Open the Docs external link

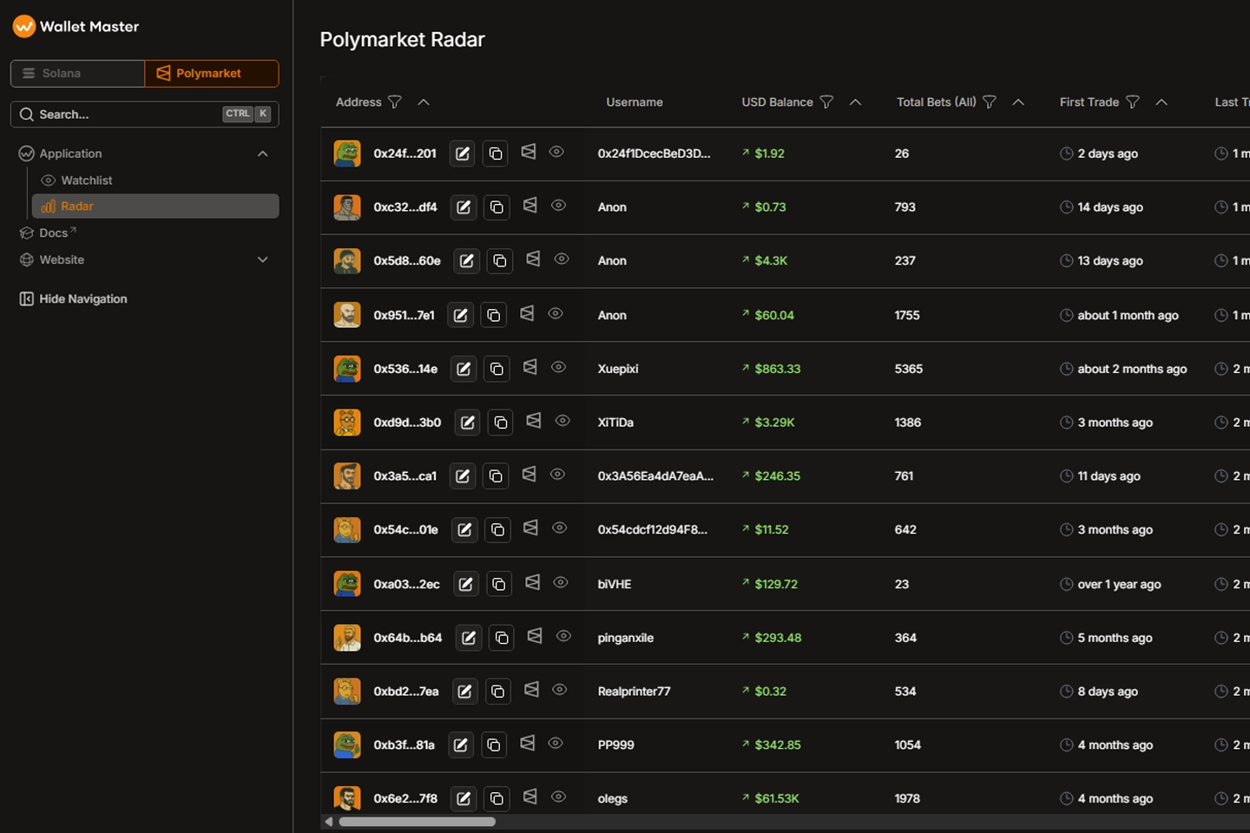click(x=54, y=233)
